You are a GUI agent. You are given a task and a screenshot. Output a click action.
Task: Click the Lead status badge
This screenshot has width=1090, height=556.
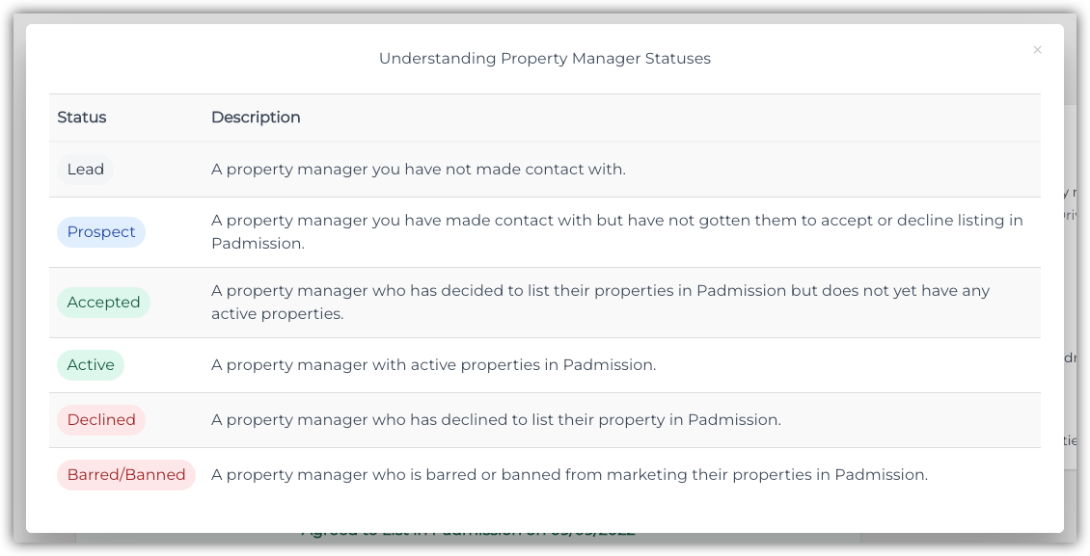[x=86, y=170]
